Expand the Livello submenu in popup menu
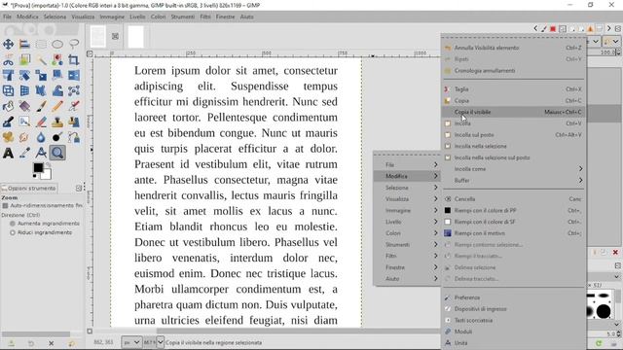Image resolution: width=623 pixels, height=350 pixels. [407, 222]
